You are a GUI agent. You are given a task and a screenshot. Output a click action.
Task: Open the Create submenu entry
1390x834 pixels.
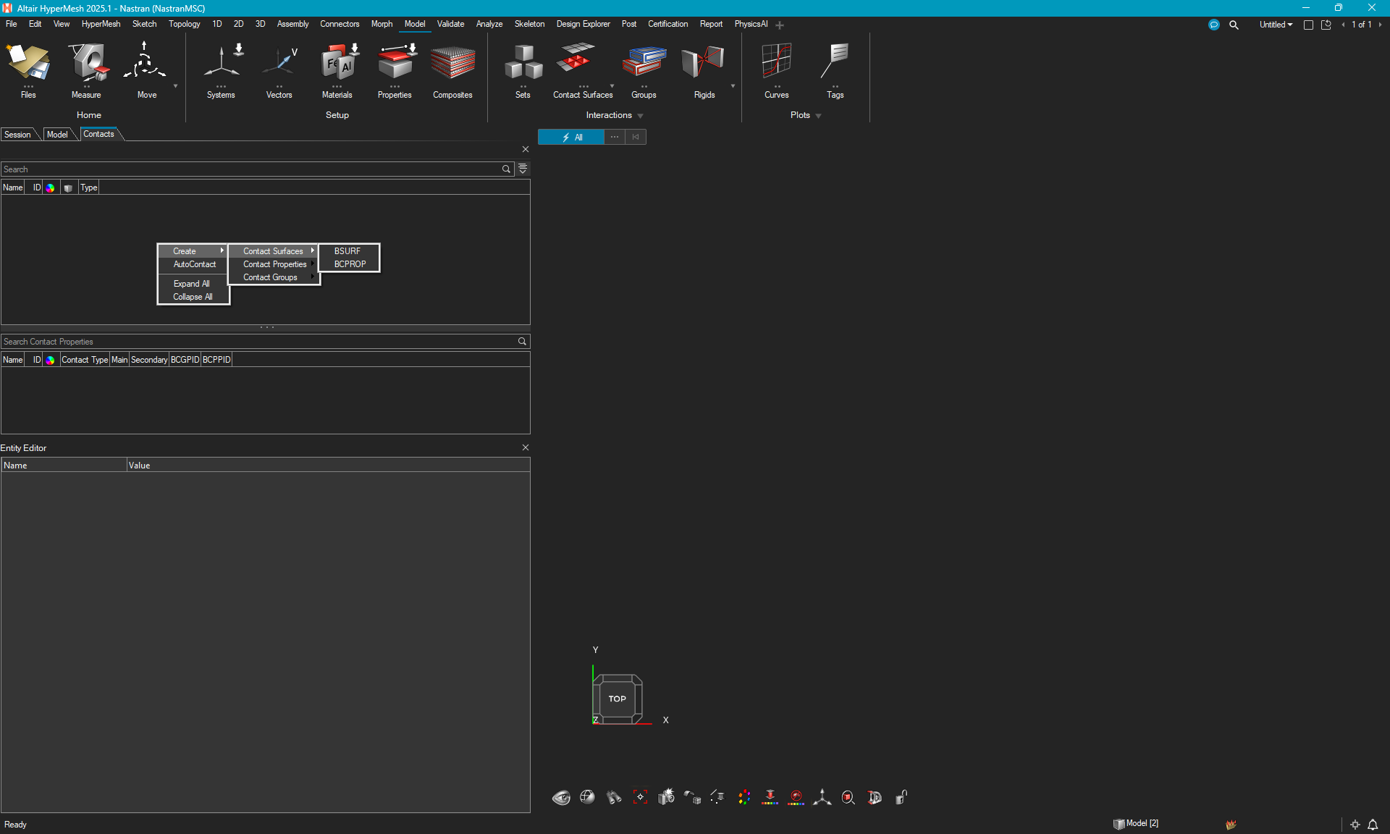pos(193,251)
